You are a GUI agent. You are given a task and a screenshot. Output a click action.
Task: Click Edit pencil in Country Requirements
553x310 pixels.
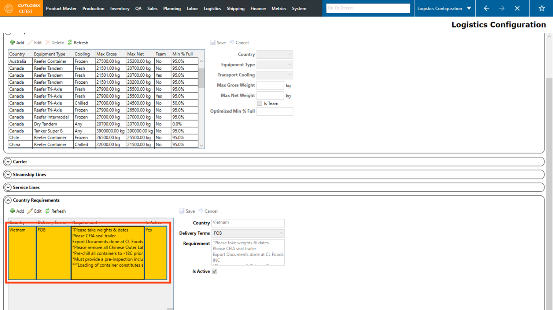[30, 211]
